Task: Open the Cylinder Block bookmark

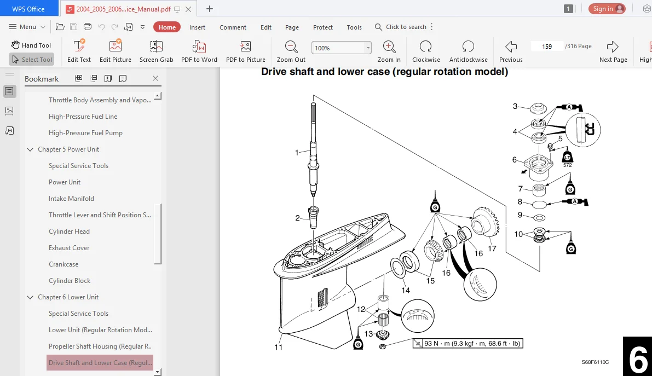Action: click(x=70, y=281)
